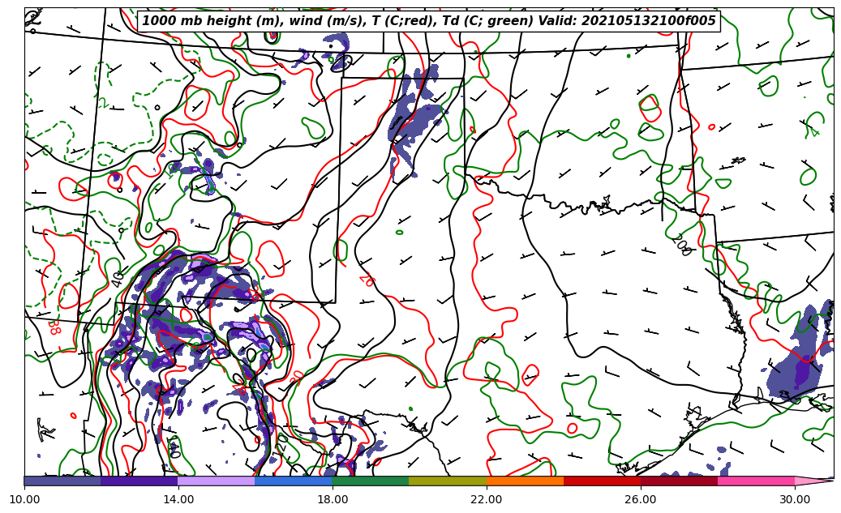Choose the olive 20–22 colorbar segment
Screen dimensions: 841x513
[448, 481]
